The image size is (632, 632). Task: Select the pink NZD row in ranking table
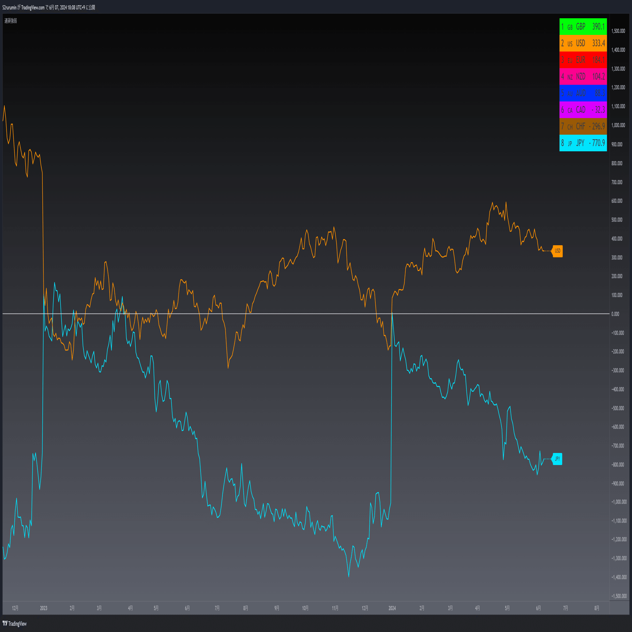tap(583, 77)
